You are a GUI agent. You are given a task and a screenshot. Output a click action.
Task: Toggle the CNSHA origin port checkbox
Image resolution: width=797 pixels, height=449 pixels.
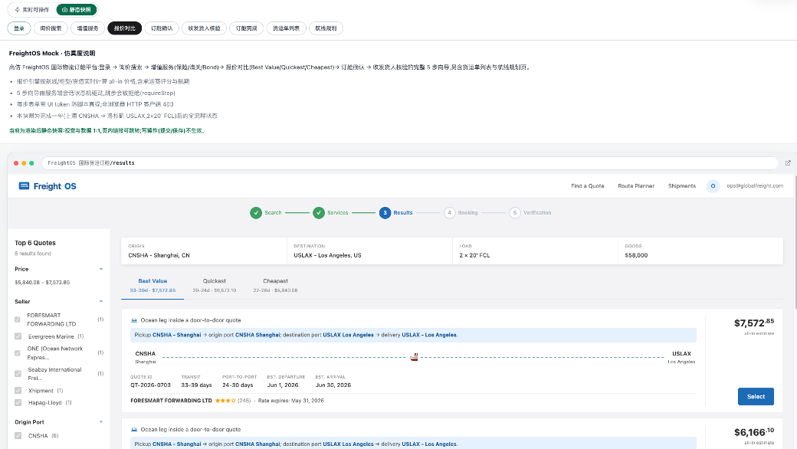click(18, 436)
